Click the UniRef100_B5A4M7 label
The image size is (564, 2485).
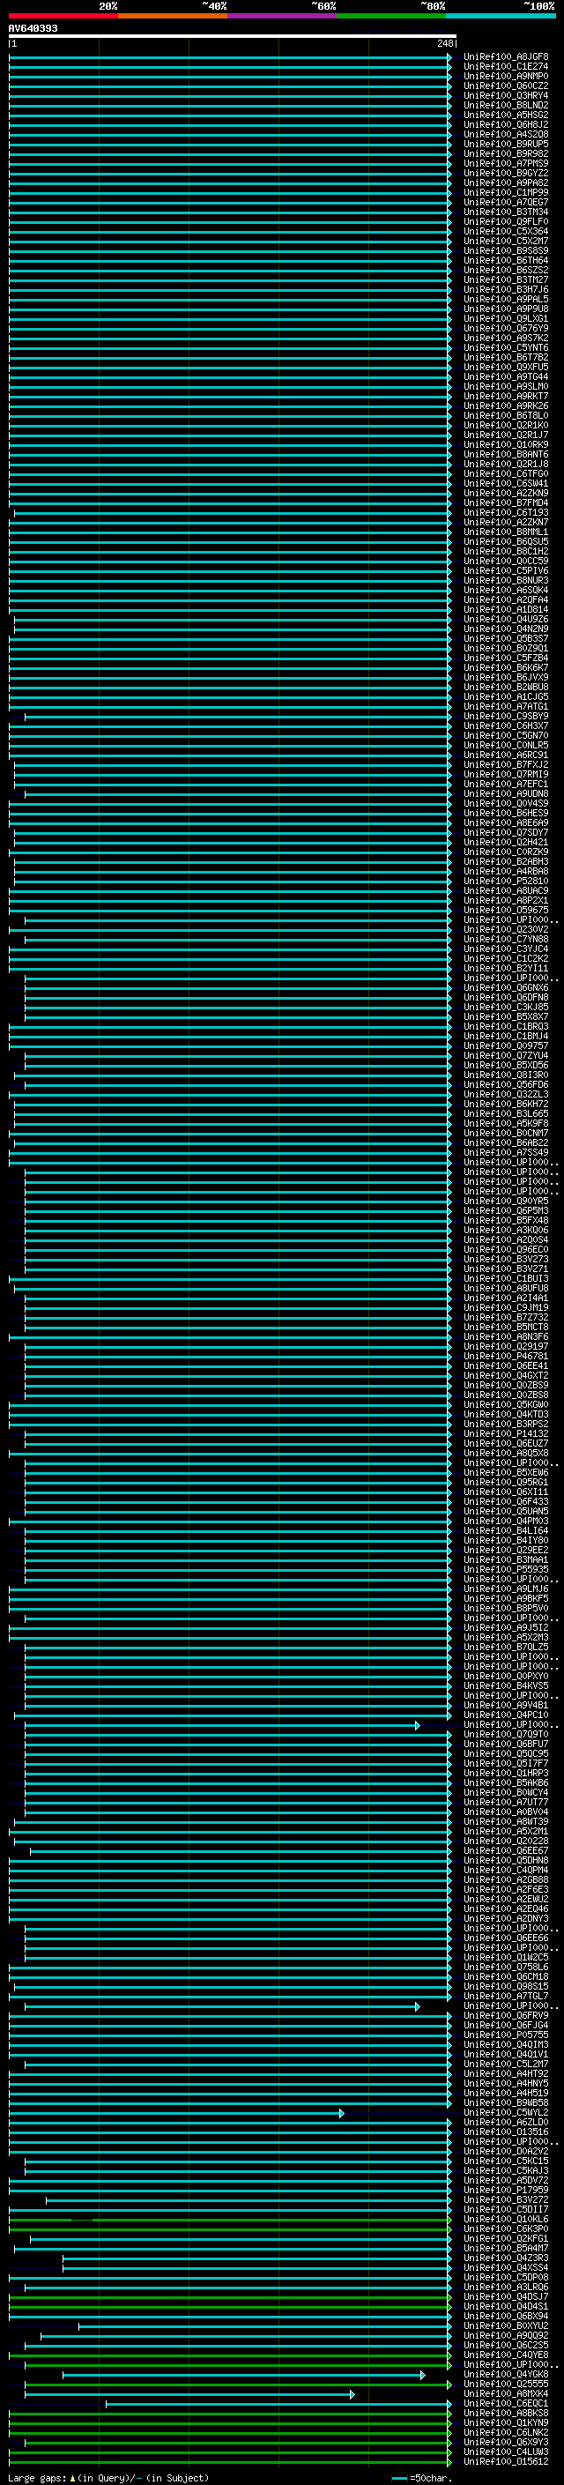click(505, 2249)
